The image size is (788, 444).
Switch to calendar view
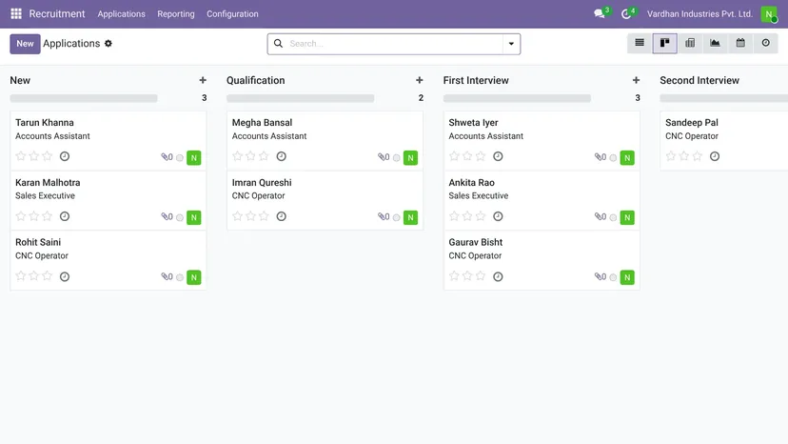pos(740,43)
